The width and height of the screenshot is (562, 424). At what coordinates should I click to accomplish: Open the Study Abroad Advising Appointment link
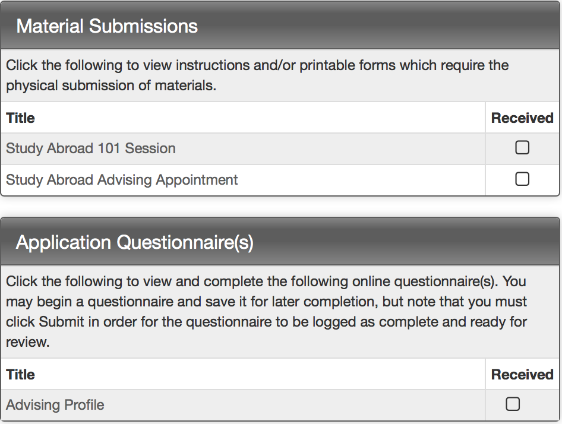[x=122, y=179]
